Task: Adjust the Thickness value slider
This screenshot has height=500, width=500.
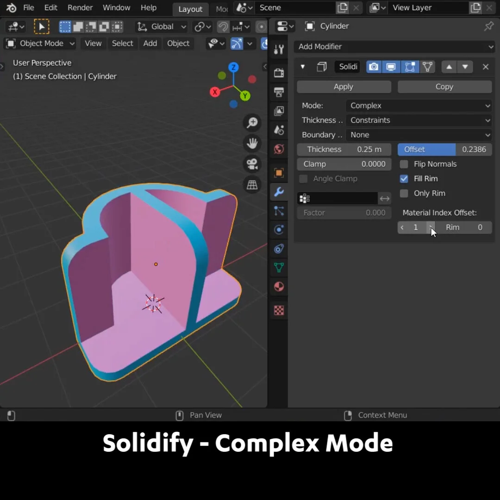Action: pyautogui.click(x=344, y=149)
